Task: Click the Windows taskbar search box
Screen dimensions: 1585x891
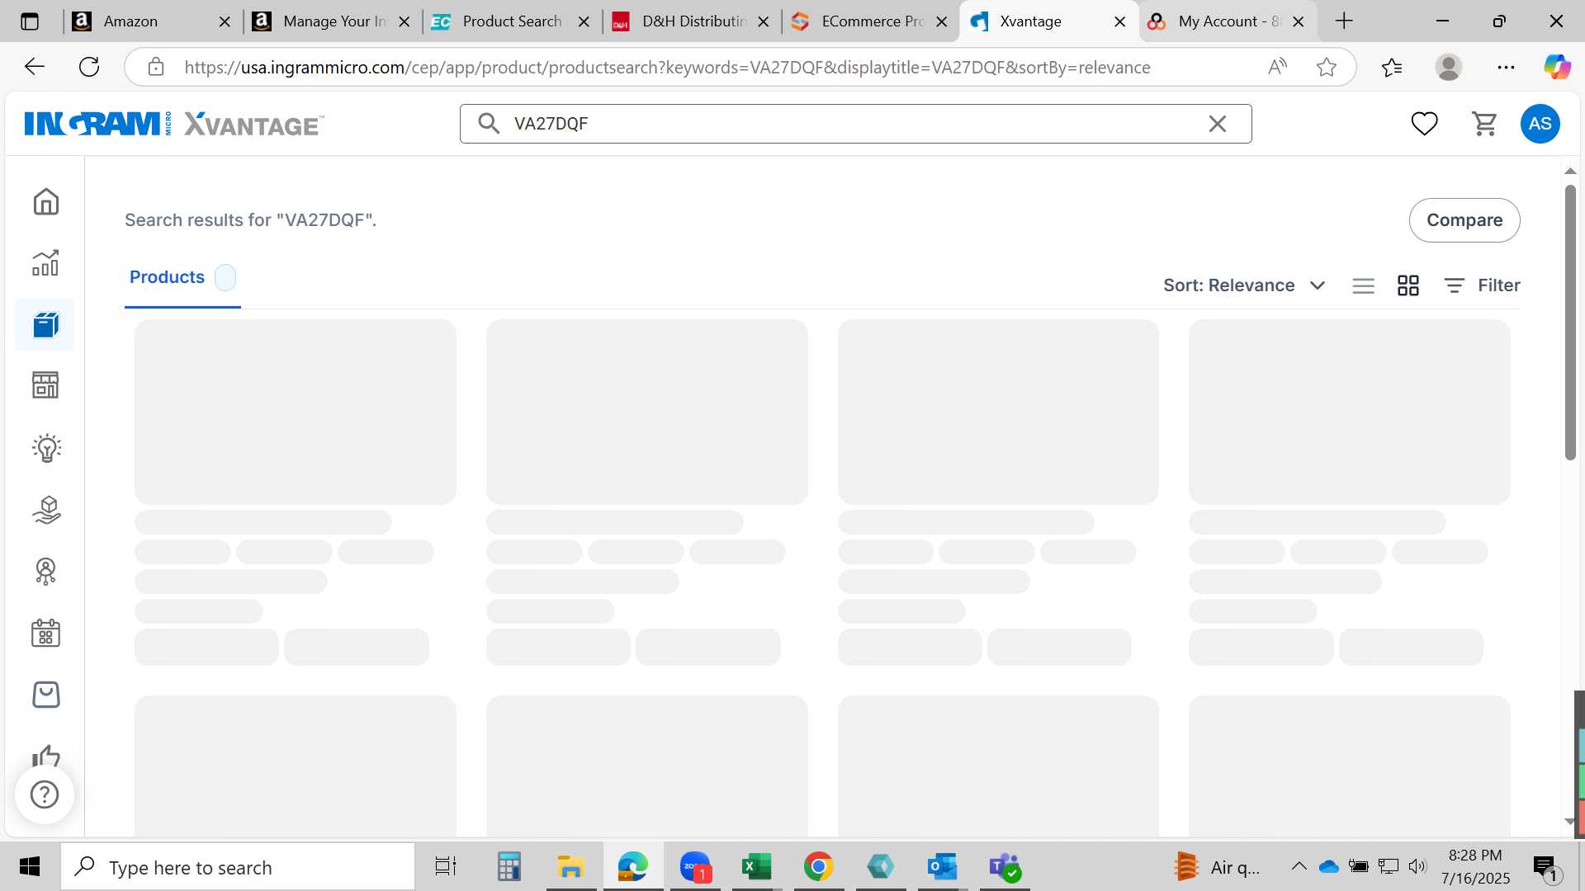Action: (x=238, y=867)
